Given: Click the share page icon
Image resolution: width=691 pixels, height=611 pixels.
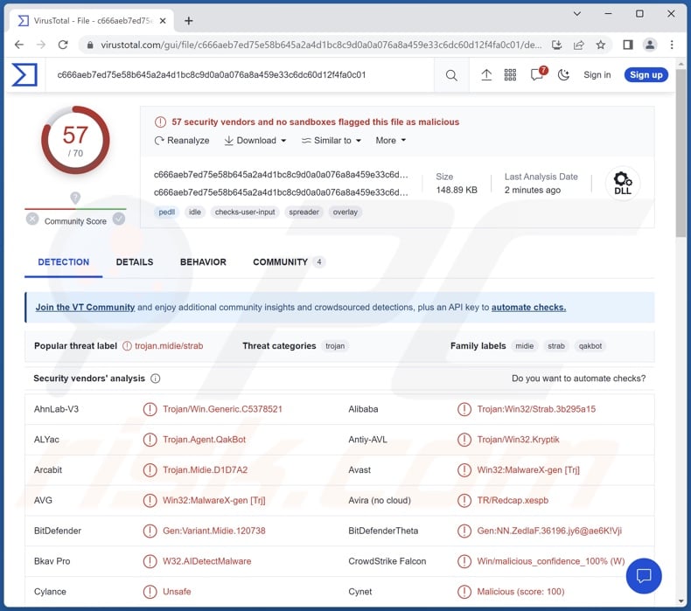Looking at the screenshot, I should [x=579, y=45].
